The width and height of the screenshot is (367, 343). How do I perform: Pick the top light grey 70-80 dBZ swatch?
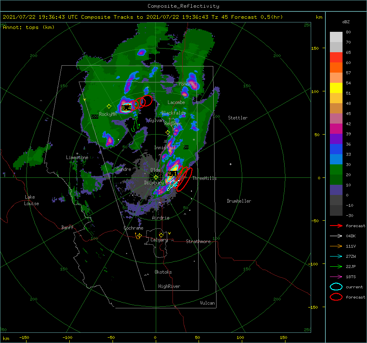coord(336,37)
